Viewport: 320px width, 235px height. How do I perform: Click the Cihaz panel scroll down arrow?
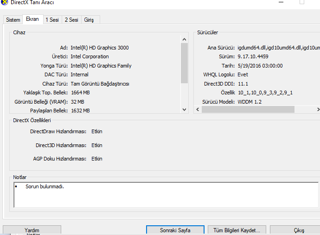tap(184, 110)
